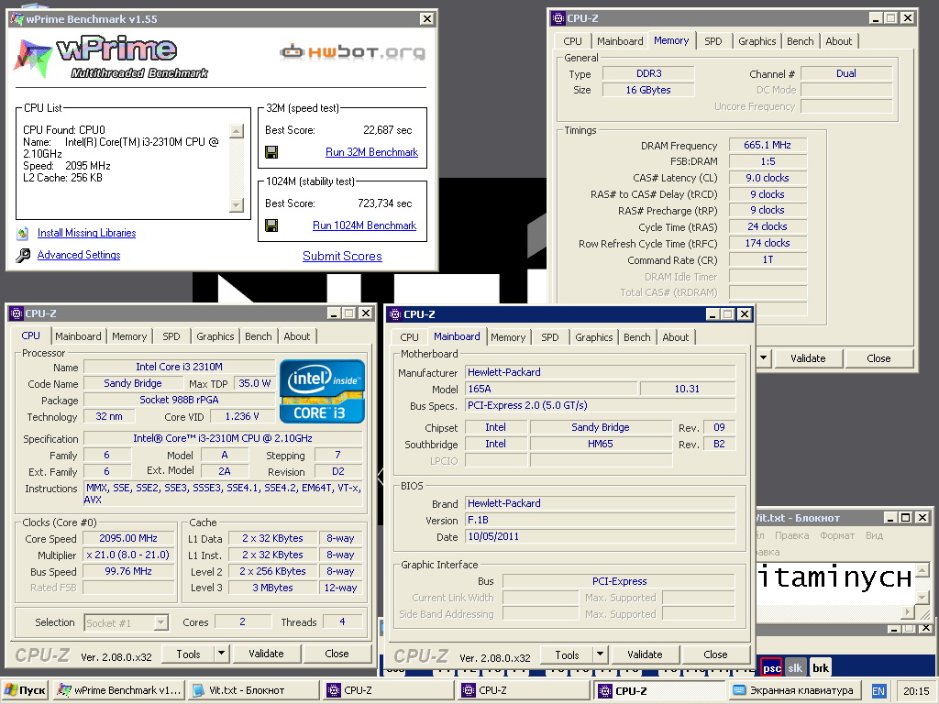Image resolution: width=939 pixels, height=704 pixels.
Task: Select the Graphics tab in the Mainboard window
Action: click(593, 337)
